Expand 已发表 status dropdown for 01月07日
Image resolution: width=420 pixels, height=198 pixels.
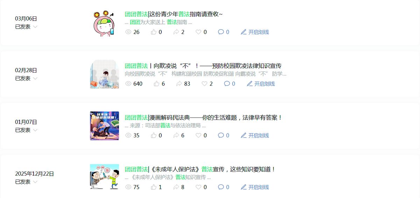pos(35,130)
